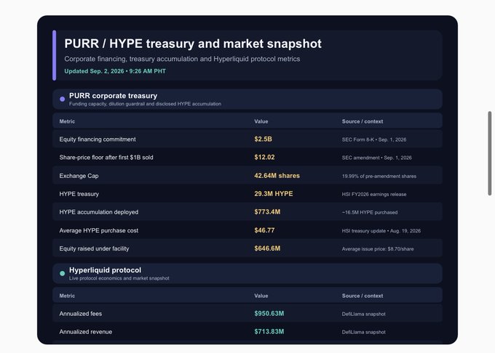This screenshot has height=353, width=495.
Task: Click the '42.64M shares' value
Action: 277,175
